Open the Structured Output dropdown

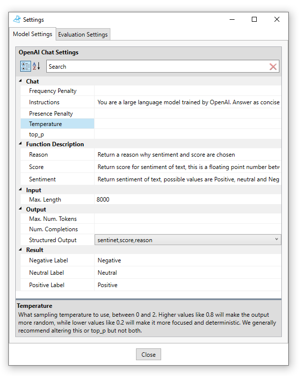[276, 240]
